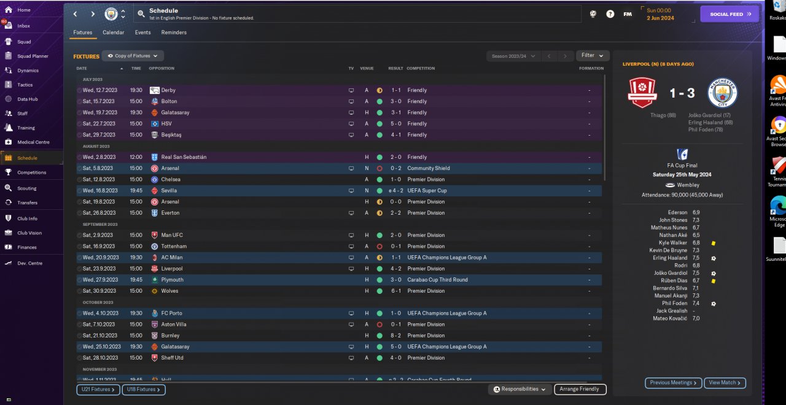This screenshot has height=405, width=786.
Task: Toggle the checkmark on the Derby fixture row
Action: 79,90
